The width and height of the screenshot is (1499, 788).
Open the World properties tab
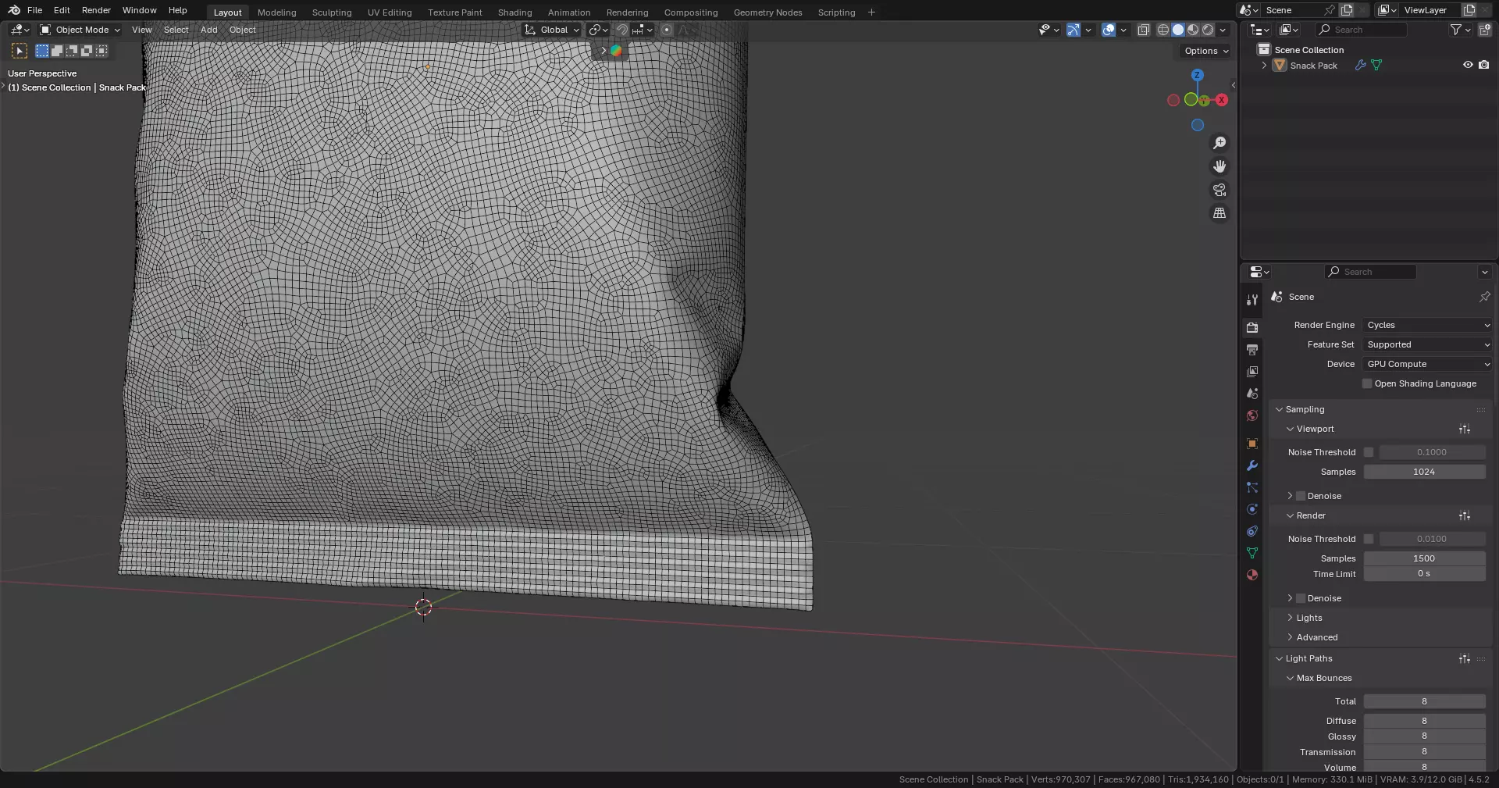pyautogui.click(x=1252, y=415)
